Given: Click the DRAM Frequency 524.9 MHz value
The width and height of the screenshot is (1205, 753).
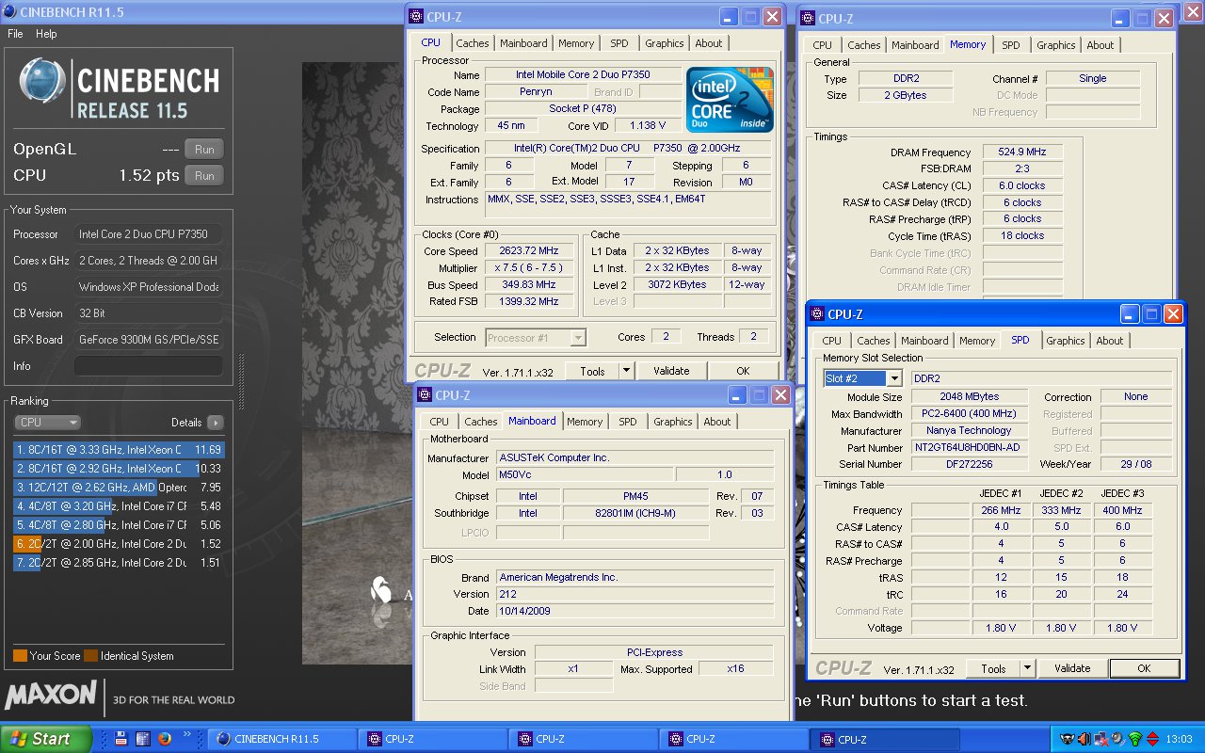Looking at the screenshot, I should (x=1022, y=152).
